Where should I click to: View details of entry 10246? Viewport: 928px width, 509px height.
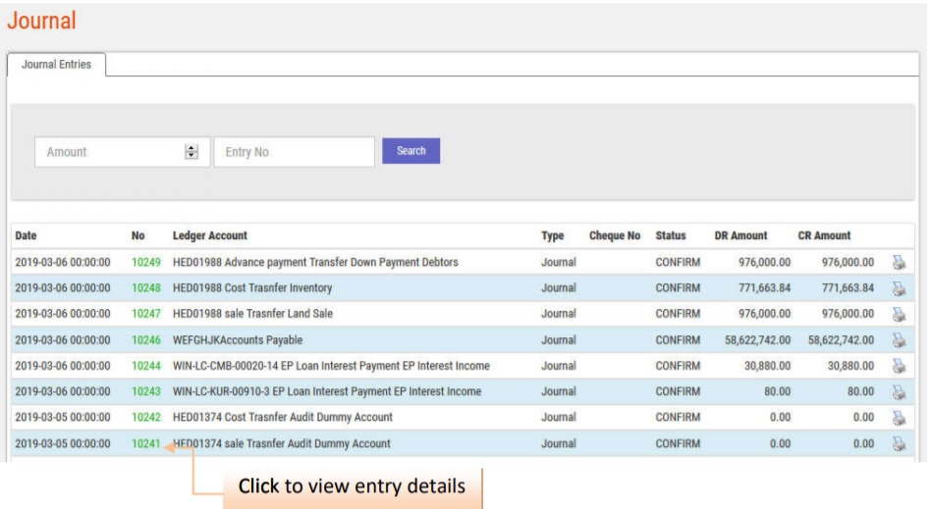tap(145, 340)
